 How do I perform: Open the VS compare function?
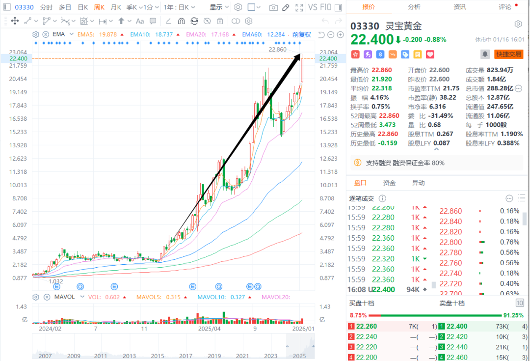click(x=313, y=7)
